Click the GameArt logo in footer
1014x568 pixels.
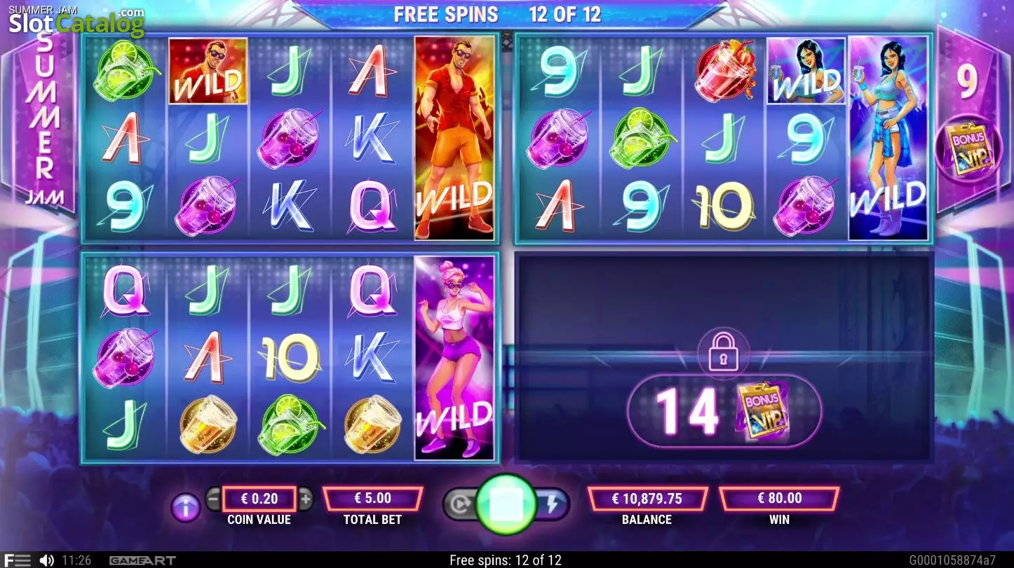click(x=142, y=560)
